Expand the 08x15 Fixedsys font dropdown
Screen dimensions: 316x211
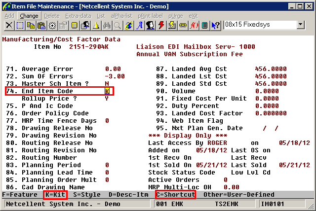(x=300, y=25)
